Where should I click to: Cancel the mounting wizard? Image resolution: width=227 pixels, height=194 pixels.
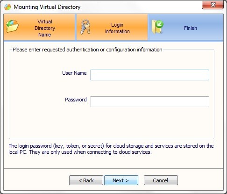click(161, 180)
